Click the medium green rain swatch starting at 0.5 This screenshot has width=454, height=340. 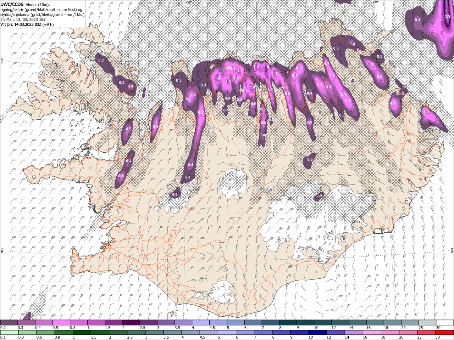tap(45, 333)
